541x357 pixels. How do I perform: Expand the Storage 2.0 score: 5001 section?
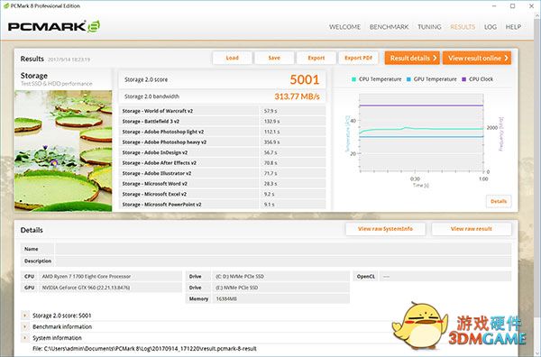[x=25, y=316]
